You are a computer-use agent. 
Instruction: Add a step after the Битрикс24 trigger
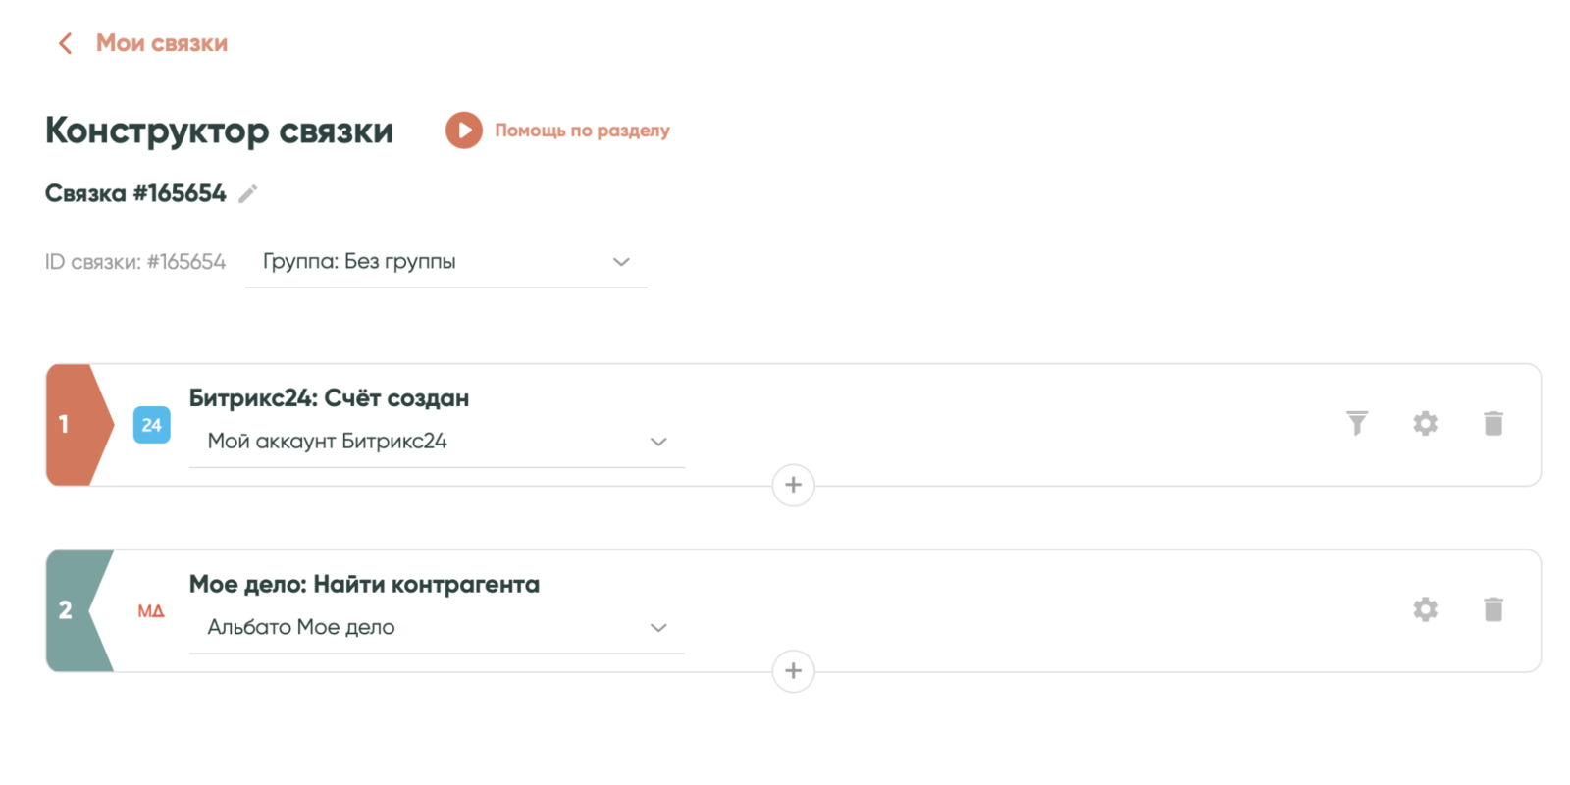point(793,485)
